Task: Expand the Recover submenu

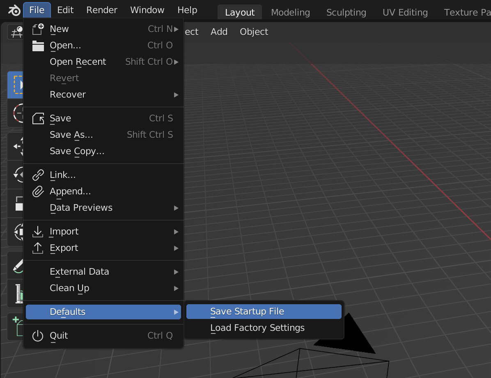Action: [176, 95]
